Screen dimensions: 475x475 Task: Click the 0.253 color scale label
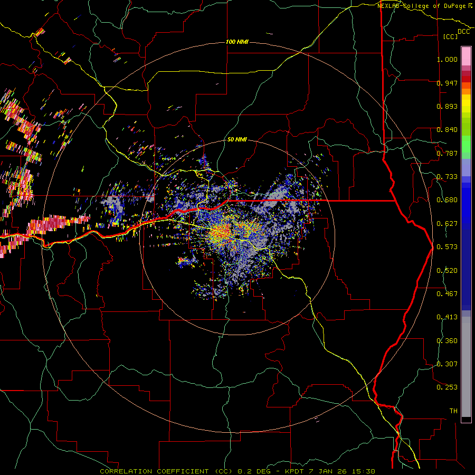[447, 387]
